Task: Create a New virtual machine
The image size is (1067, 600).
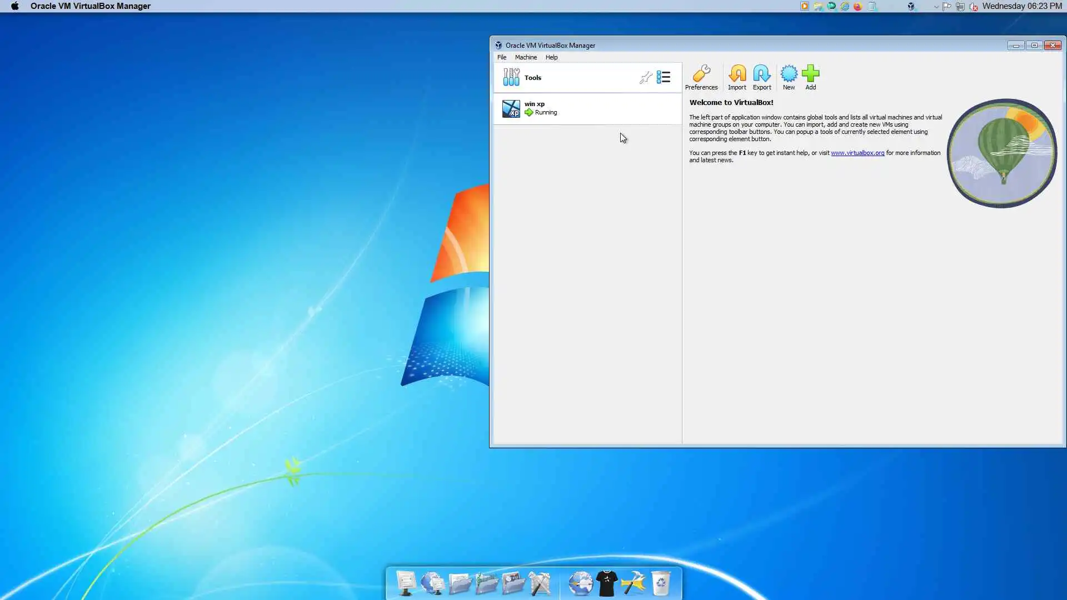Action: [789, 77]
